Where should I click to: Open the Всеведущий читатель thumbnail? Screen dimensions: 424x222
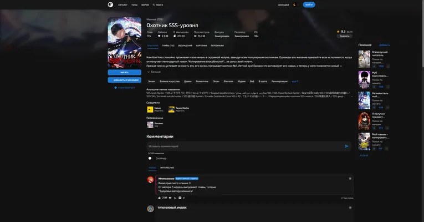click(x=364, y=59)
